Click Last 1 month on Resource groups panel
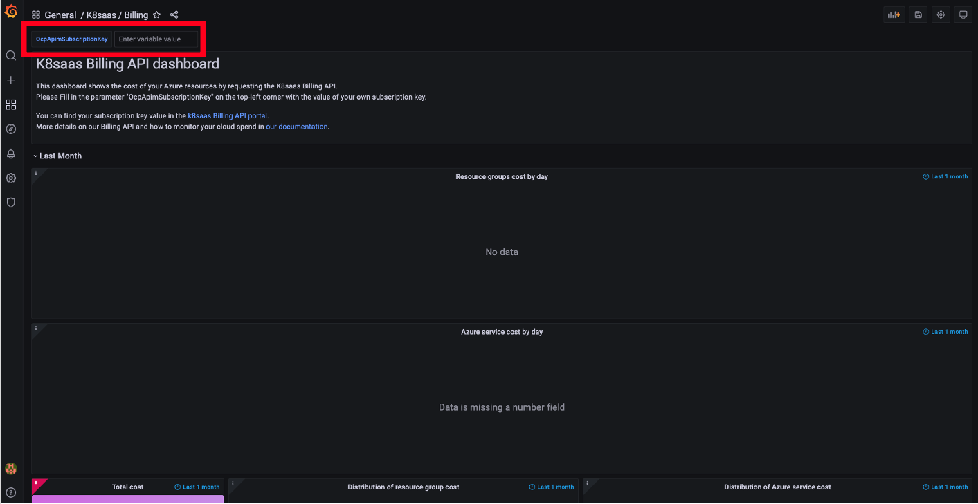Image resolution: width=978 pixels, height=504 pixels. tap(945, 176)
